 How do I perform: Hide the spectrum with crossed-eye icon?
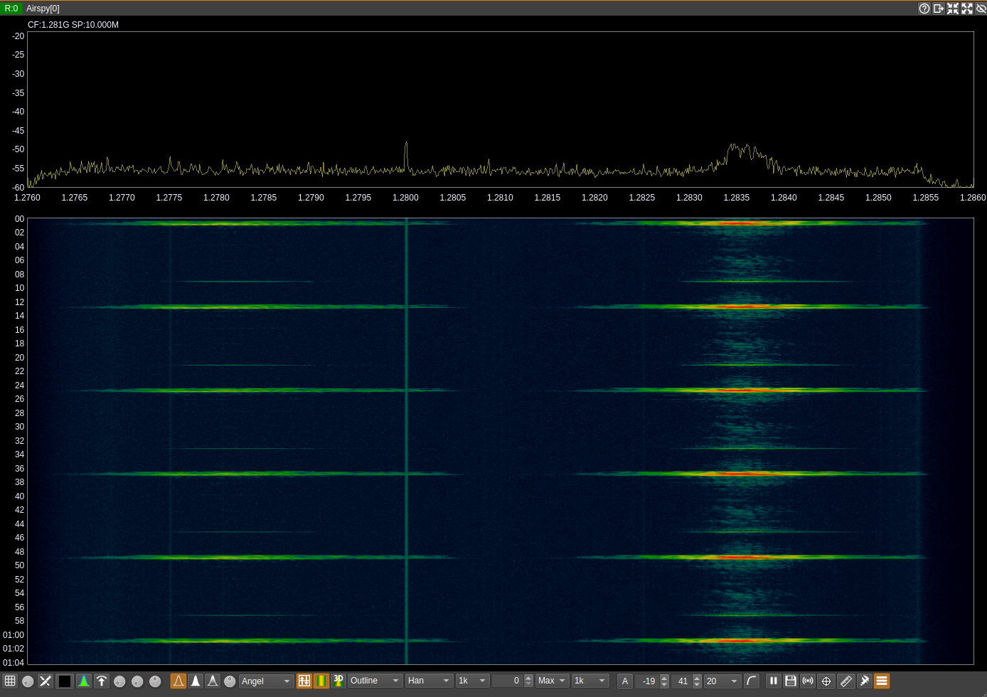[x=981, y=9]
